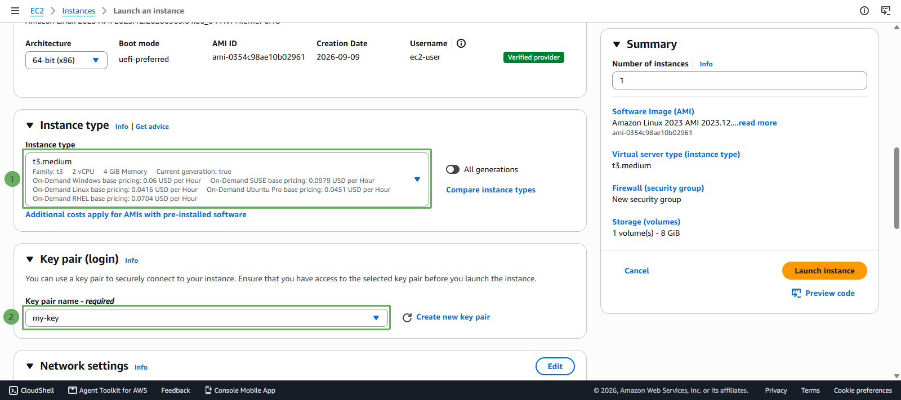Viewport: 901px width, 400px height.
Task: Open the hamburger navigation menu
Action: [x=15, y=11]
